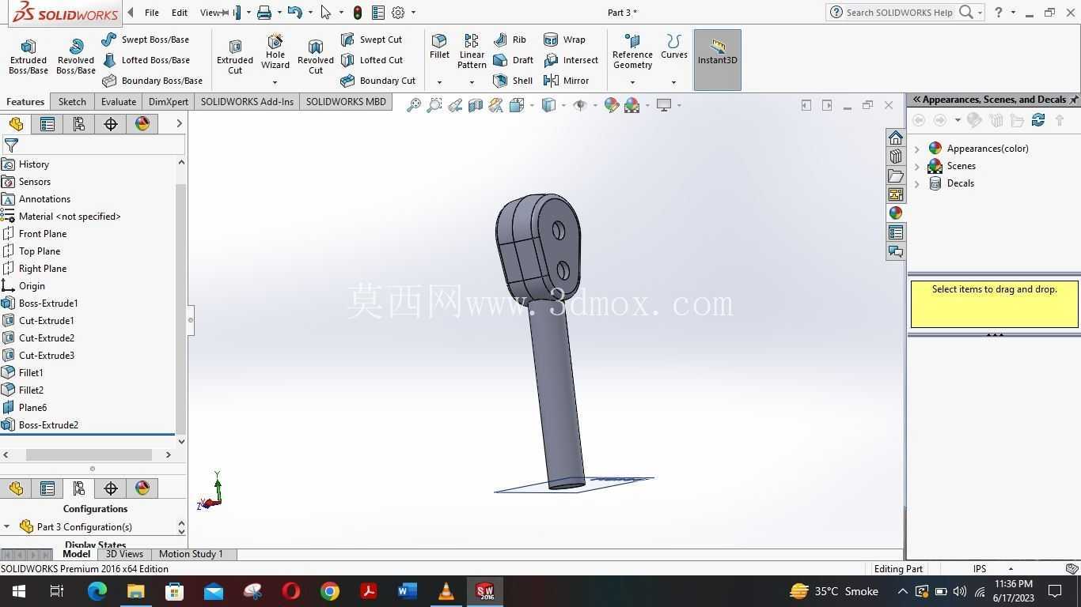The width and height of the screenshot is (1081, 607).
Task: Open the File menu
Action: tap(152, 13)
